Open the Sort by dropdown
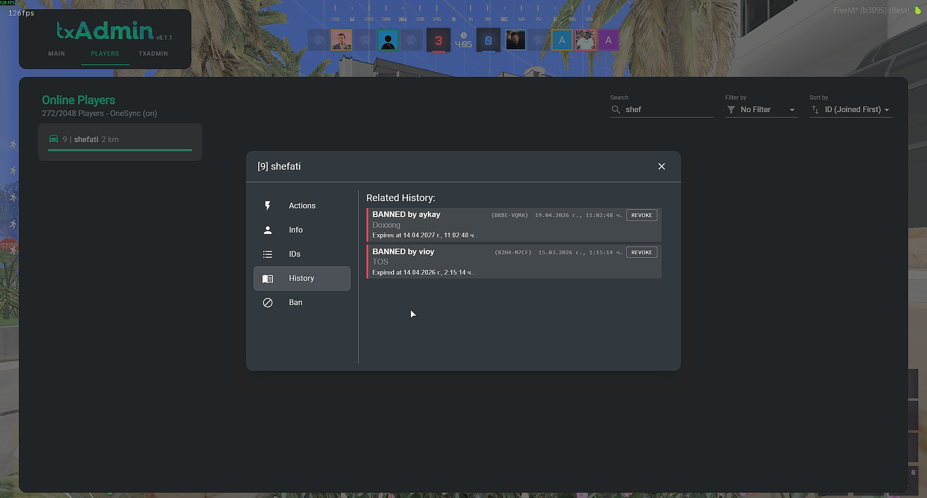 coord(851,110)
